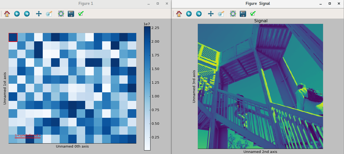
Task: Open Edit axis parameters in Figure 1
Action: click(81, 14)
